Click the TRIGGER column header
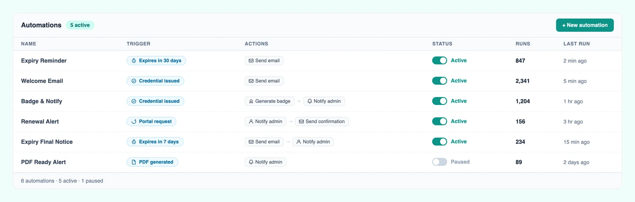The height and width of the screenshot is (202, 635). click(138, 44)
